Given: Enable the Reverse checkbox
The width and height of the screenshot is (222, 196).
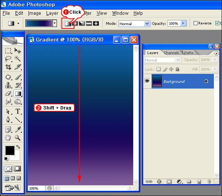Looking at the screenshot, I should coord(195,23).
